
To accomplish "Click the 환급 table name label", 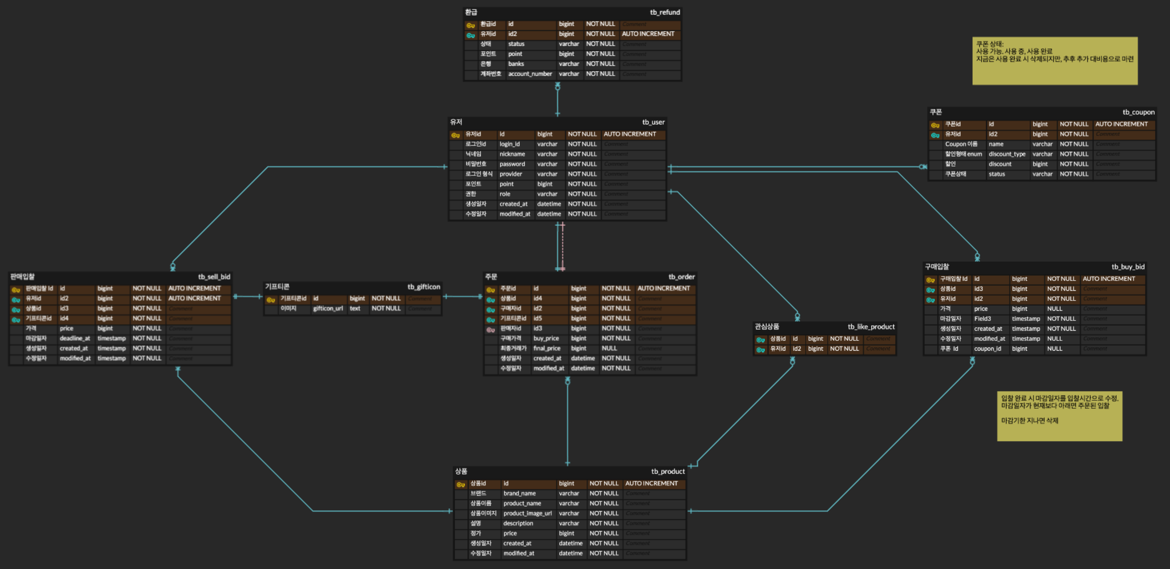I will pyautogui.click(x=471, y=12).
